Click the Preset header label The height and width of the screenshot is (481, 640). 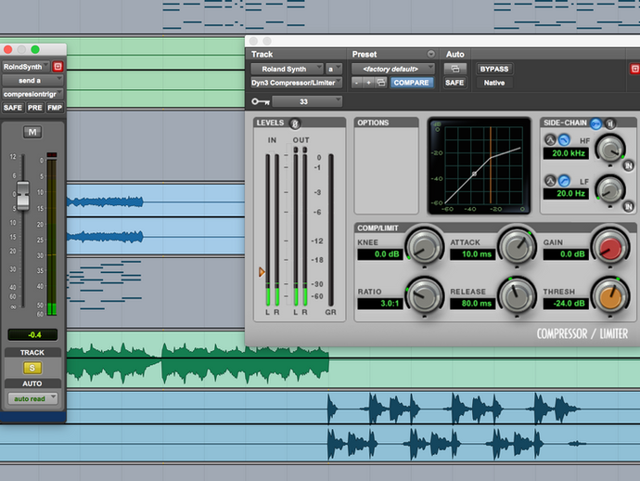(x=365, y=54)
